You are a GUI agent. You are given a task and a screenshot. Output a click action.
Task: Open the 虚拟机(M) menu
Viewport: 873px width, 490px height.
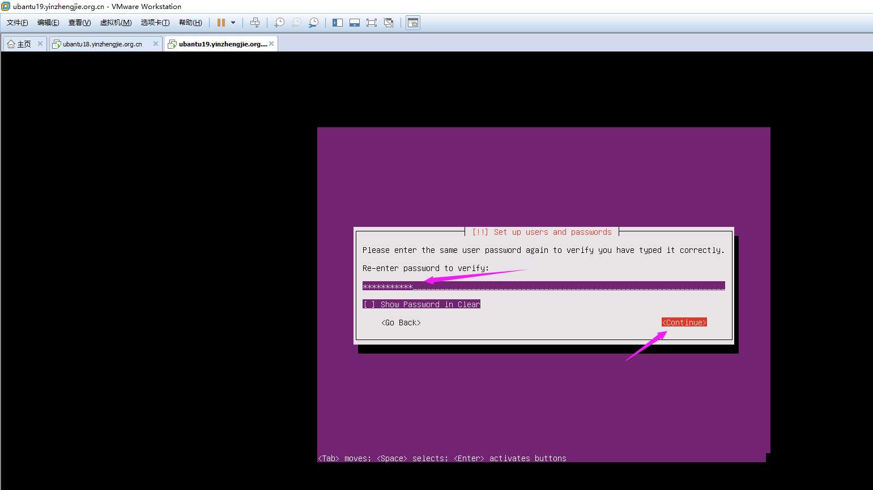pyautogui.click(x=116, y=23)
